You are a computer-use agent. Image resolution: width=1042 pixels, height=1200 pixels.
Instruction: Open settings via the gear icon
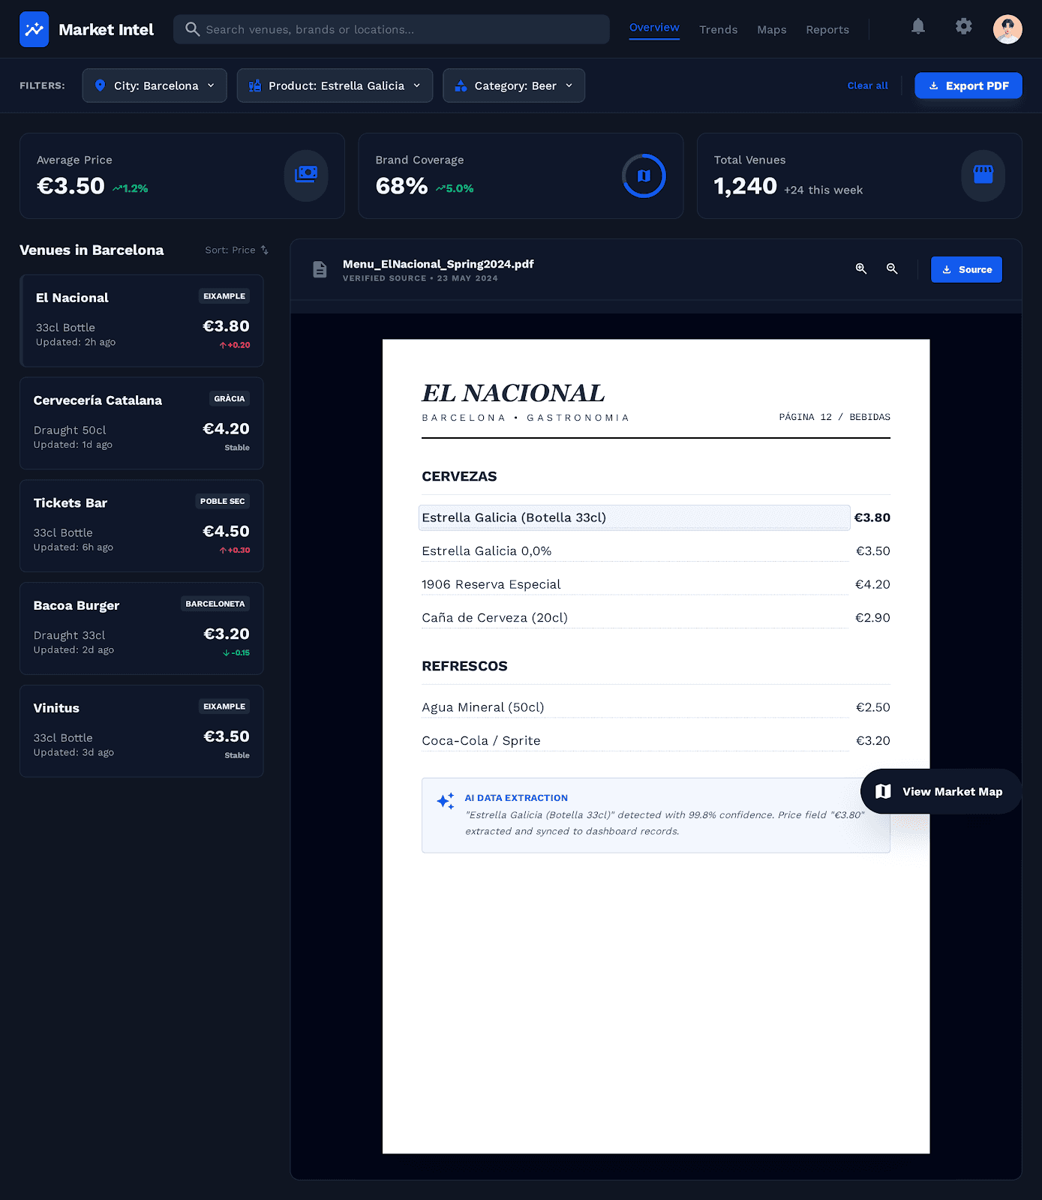coord(963,27)
